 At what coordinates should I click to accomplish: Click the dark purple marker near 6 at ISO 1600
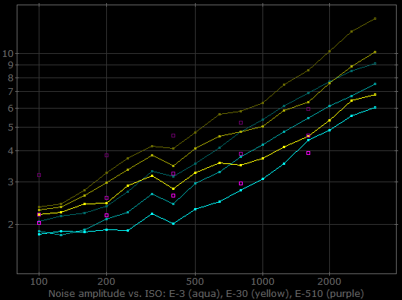(x=309, y=109)
